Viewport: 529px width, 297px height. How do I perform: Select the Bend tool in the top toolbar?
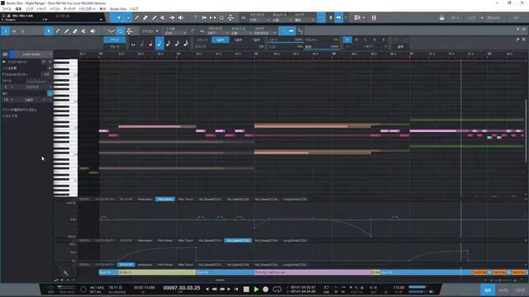(x=172, y=17)
